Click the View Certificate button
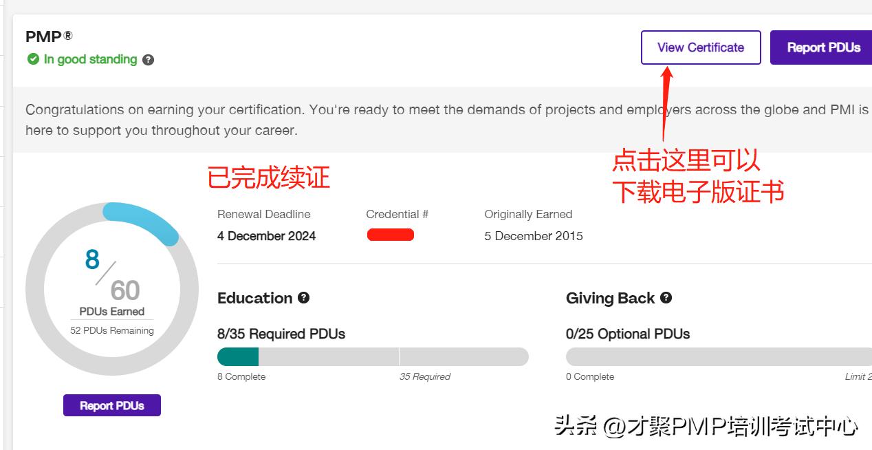The image size is (872, 450). pos(700,47)
